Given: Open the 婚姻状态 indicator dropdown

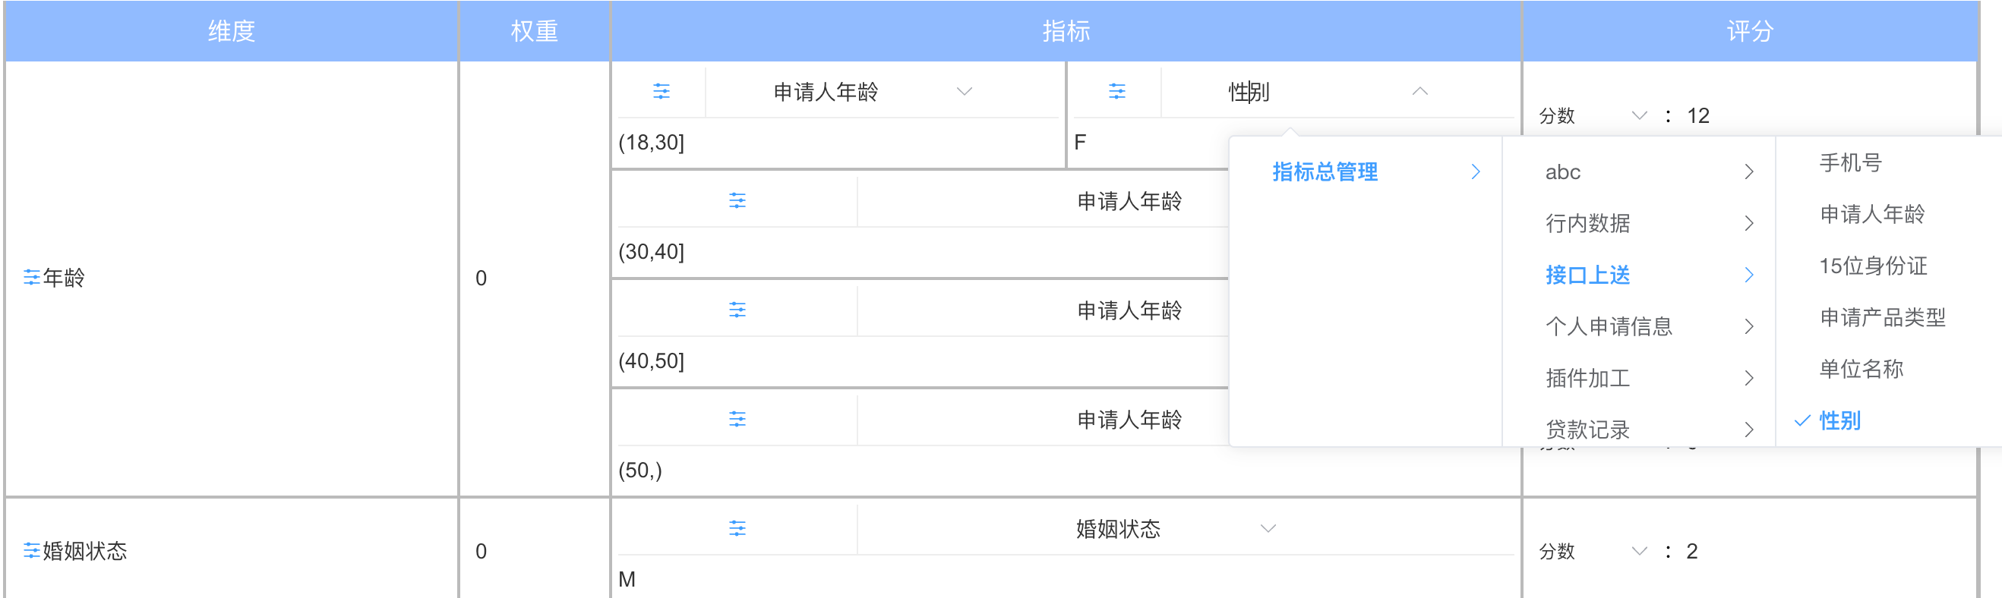Looking at the screenshot, I should 1268,529.
